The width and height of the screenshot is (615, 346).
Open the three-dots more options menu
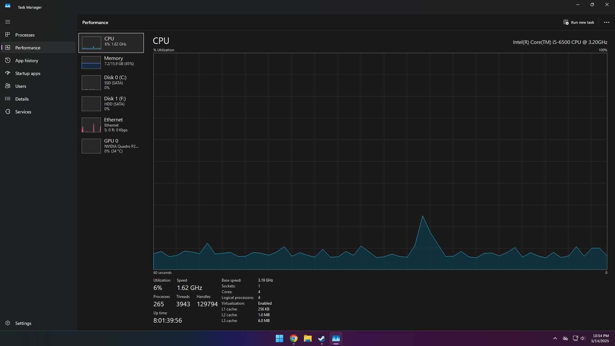coord(606,22)
